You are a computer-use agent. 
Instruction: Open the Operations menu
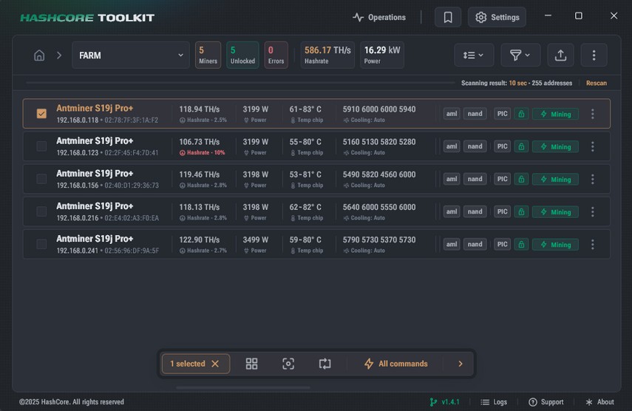(379, 17)
